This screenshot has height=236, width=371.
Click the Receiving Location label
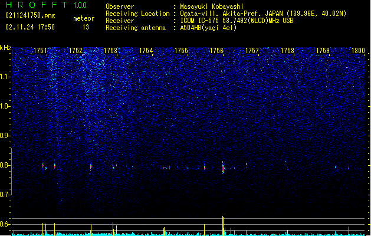click(x=137, y=14)
